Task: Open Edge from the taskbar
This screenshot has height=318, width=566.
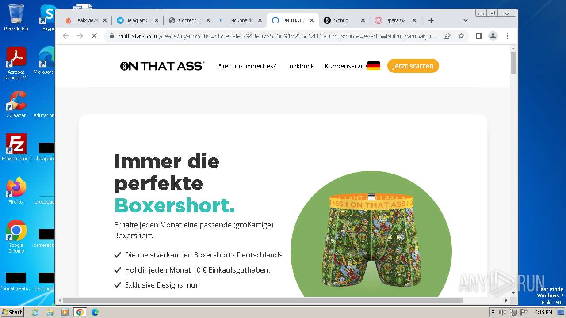Action: (95, 312)
